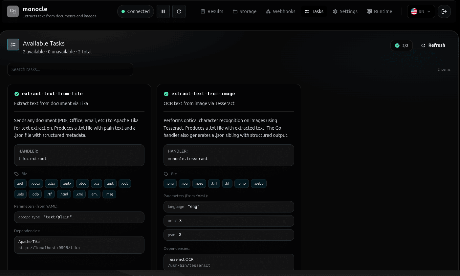Click the green check on extract-text-from-image

[166, 94]
